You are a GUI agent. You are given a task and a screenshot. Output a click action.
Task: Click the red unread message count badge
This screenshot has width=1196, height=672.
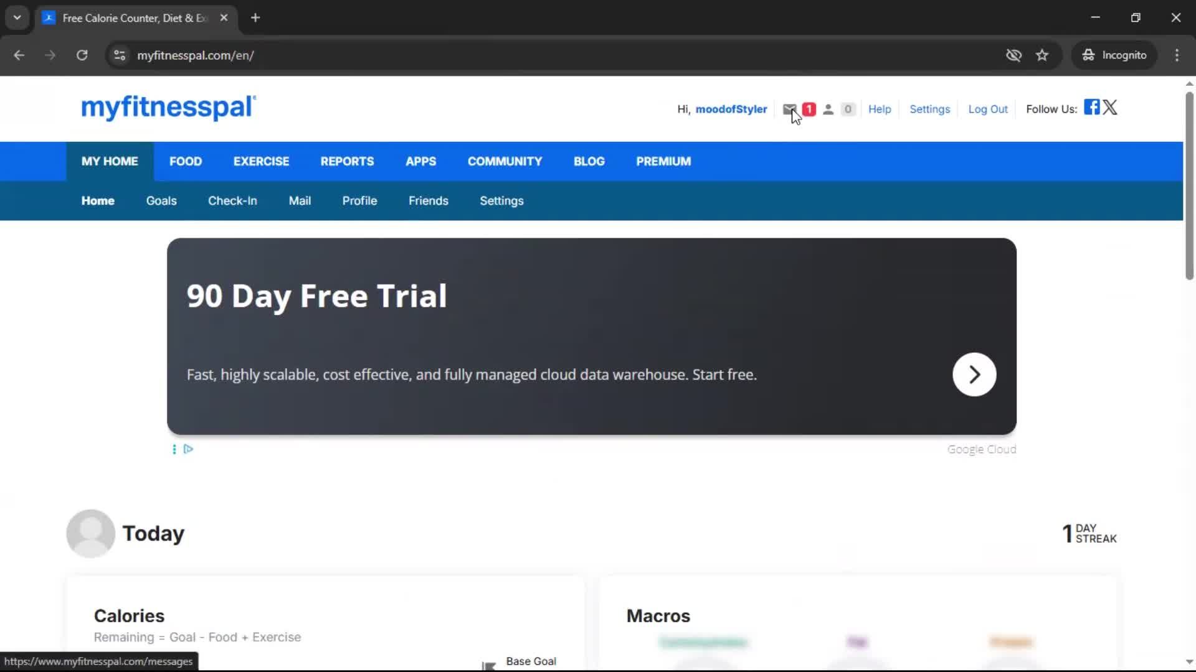[809, 109]
